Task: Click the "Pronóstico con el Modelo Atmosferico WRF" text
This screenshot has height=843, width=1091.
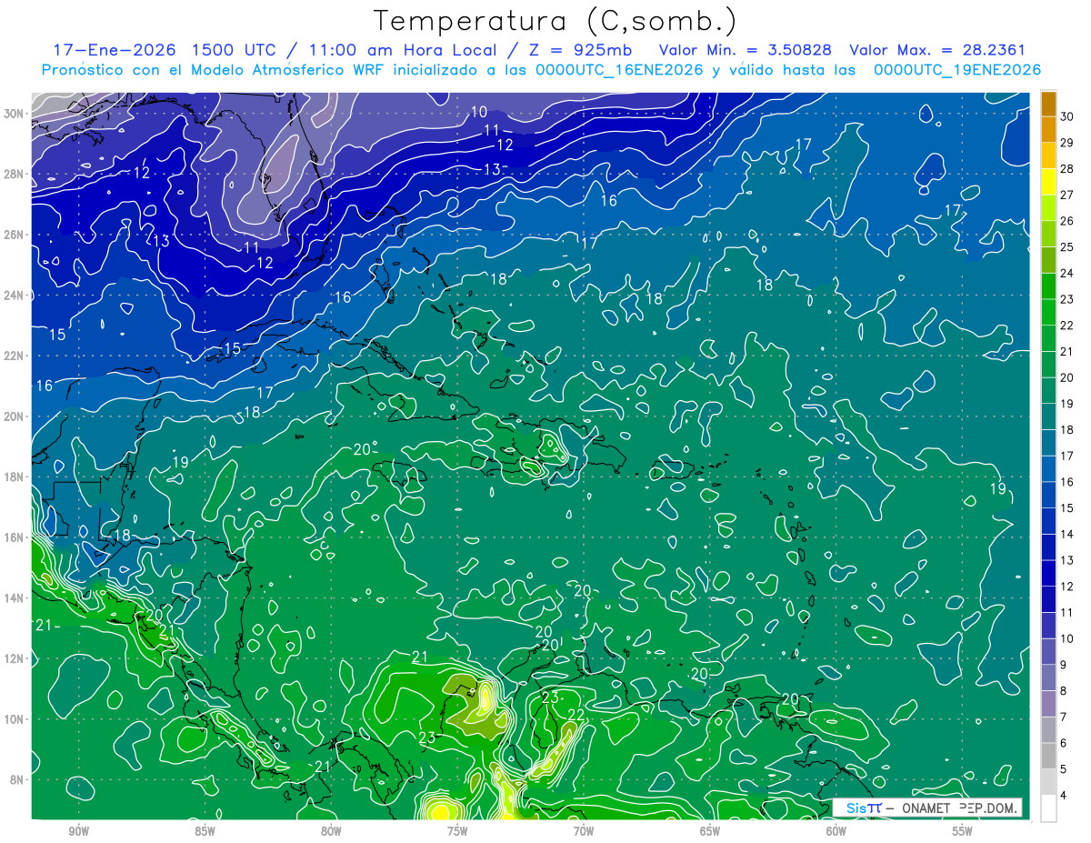Action: point(214,70)
